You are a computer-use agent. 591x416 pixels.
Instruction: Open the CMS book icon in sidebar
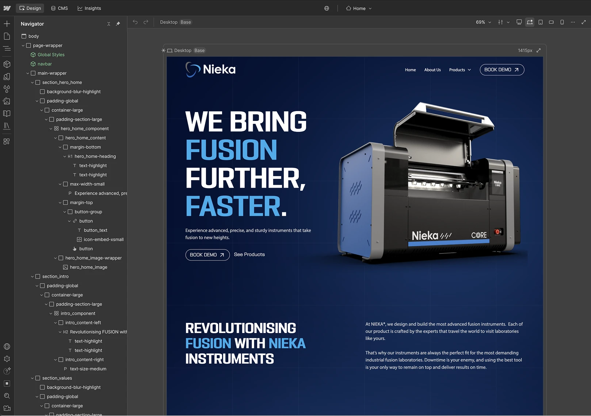[x=7, y=114]
